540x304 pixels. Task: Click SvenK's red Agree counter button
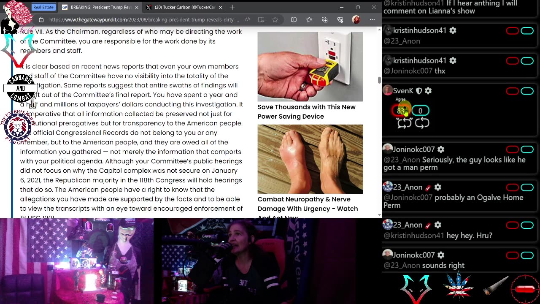(x=400, y=111)
